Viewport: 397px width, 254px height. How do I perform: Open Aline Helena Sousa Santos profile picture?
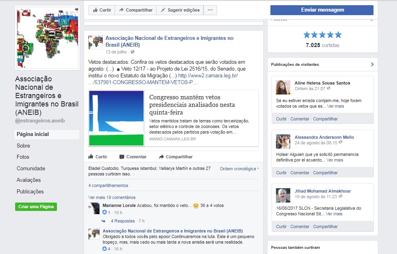(283, 87)
